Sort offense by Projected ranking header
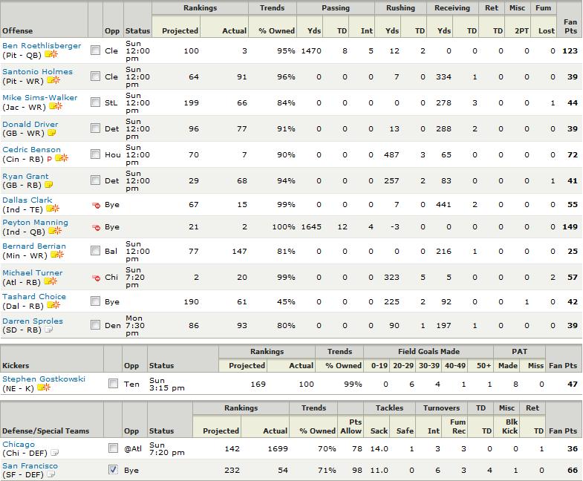Viewport: 583px width, 481px height. click(180, 31)
